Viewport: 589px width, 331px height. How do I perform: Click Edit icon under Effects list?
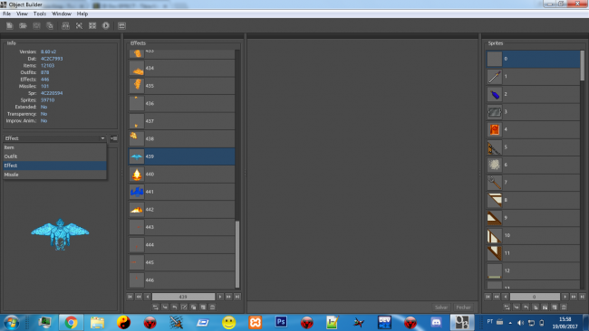pyautogui.click(x=184, y=307)
